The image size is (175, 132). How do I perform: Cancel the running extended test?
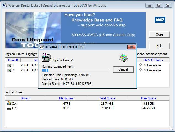tap(123, 69)
